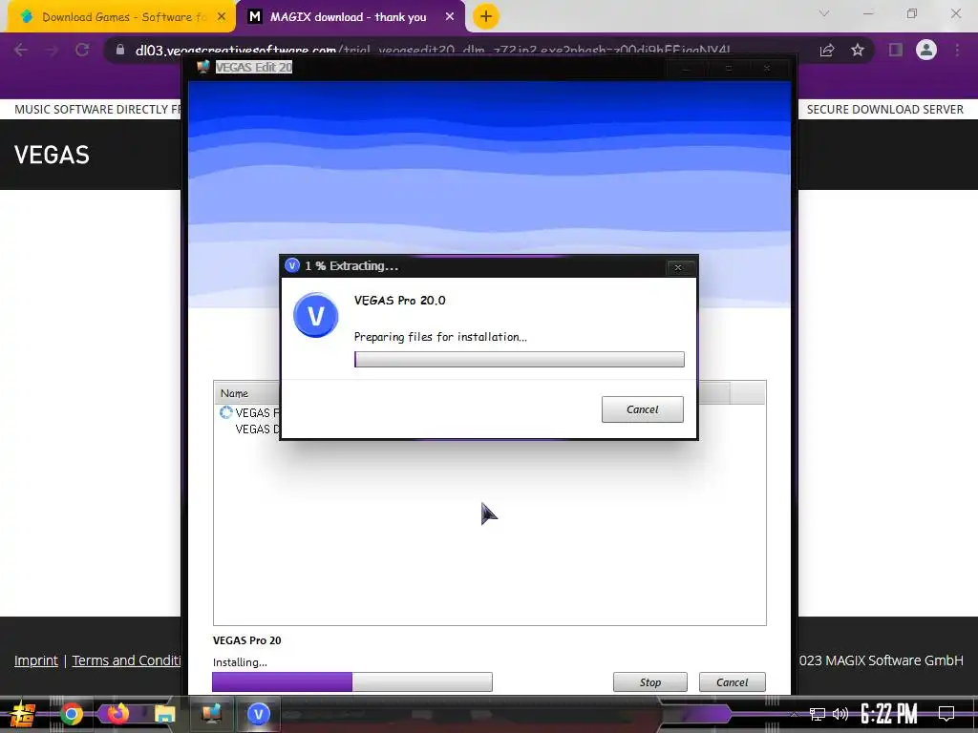The height and width of the screenshot is (733, 978).
Task: Toggle the browser side panel
Action: coord(896,50)
